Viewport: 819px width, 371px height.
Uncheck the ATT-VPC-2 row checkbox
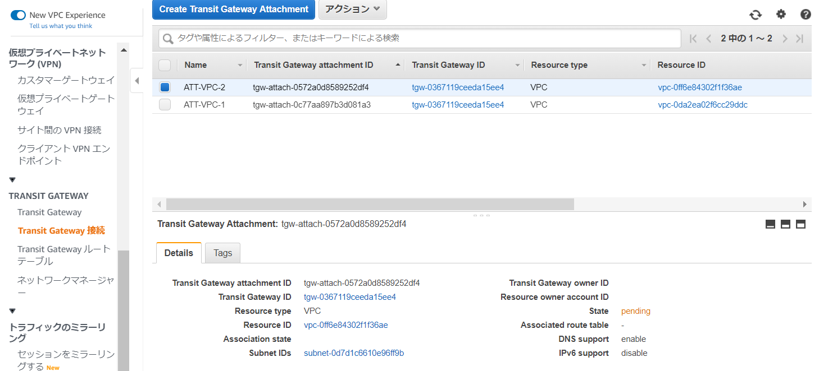pos(165,87)
